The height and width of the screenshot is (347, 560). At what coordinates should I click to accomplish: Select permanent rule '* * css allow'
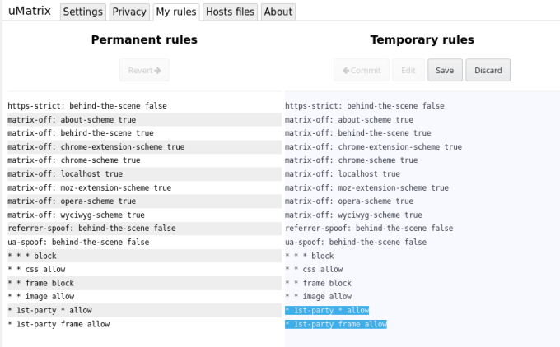click(x=145, y=269)
